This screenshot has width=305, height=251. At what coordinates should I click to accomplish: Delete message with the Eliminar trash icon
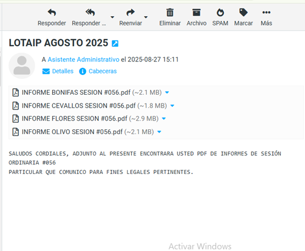pos(170,12)
